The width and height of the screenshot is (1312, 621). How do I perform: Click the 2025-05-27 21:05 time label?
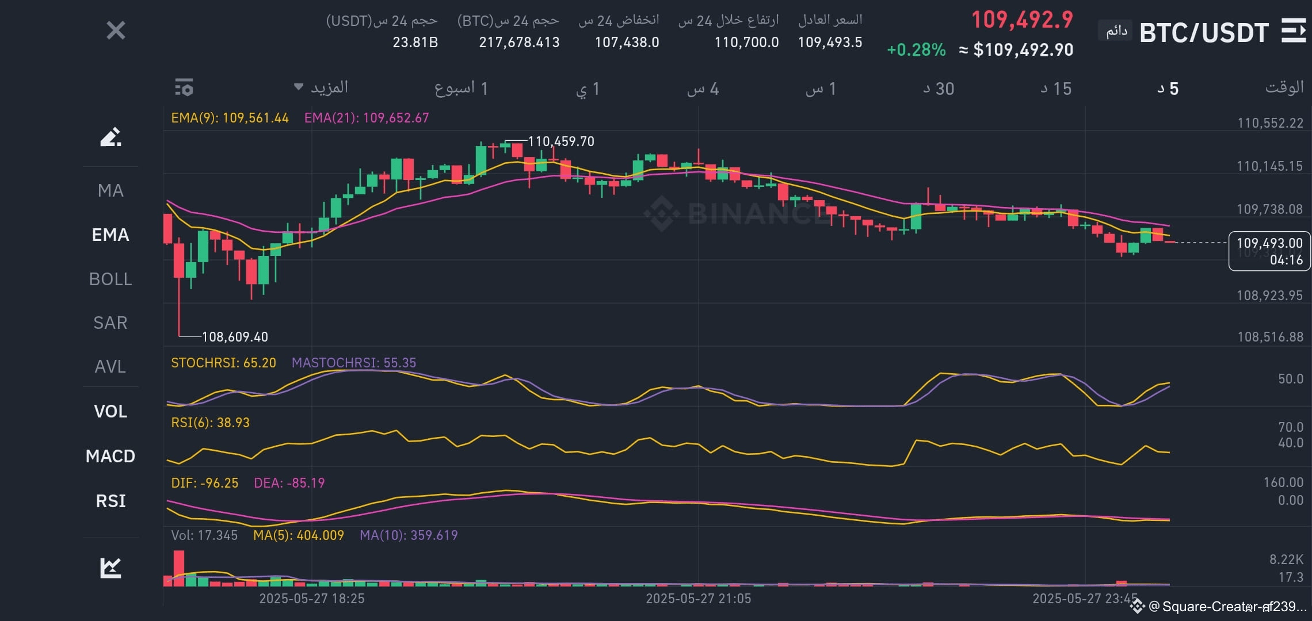coord(699,599)
